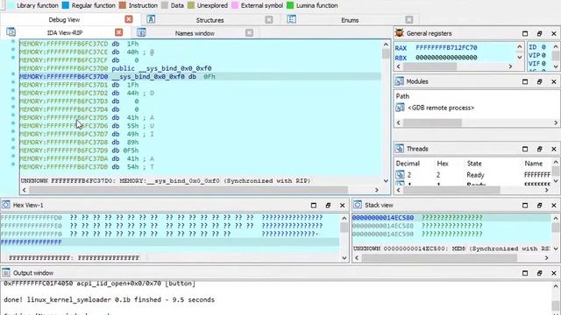The height and width of the screenshot is (315, 561).
Task: Float the Threads panel
Action: click(x=540, y=149)
